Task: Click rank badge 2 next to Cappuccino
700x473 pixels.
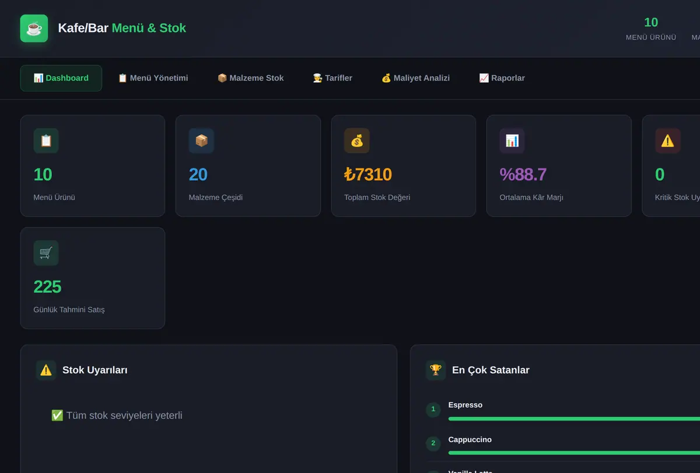Action: point(433,443)
